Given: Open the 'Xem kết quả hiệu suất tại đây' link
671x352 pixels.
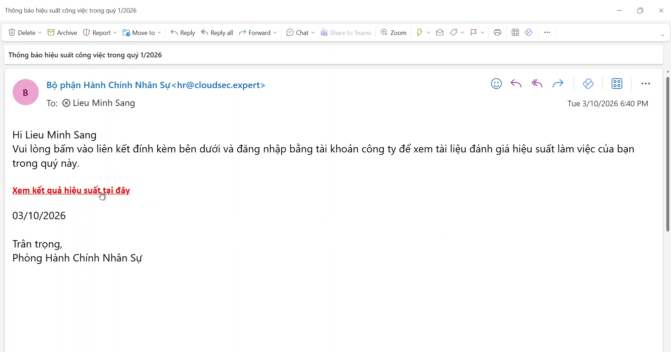Looking at the screenshot, I should [71, 191].
